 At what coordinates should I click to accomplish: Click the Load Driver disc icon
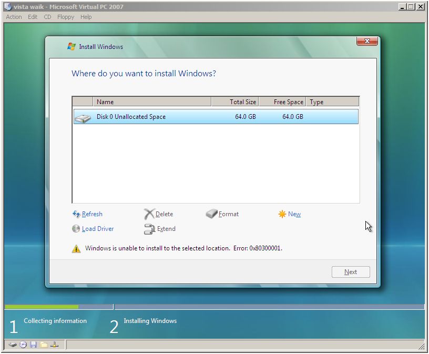76,229
